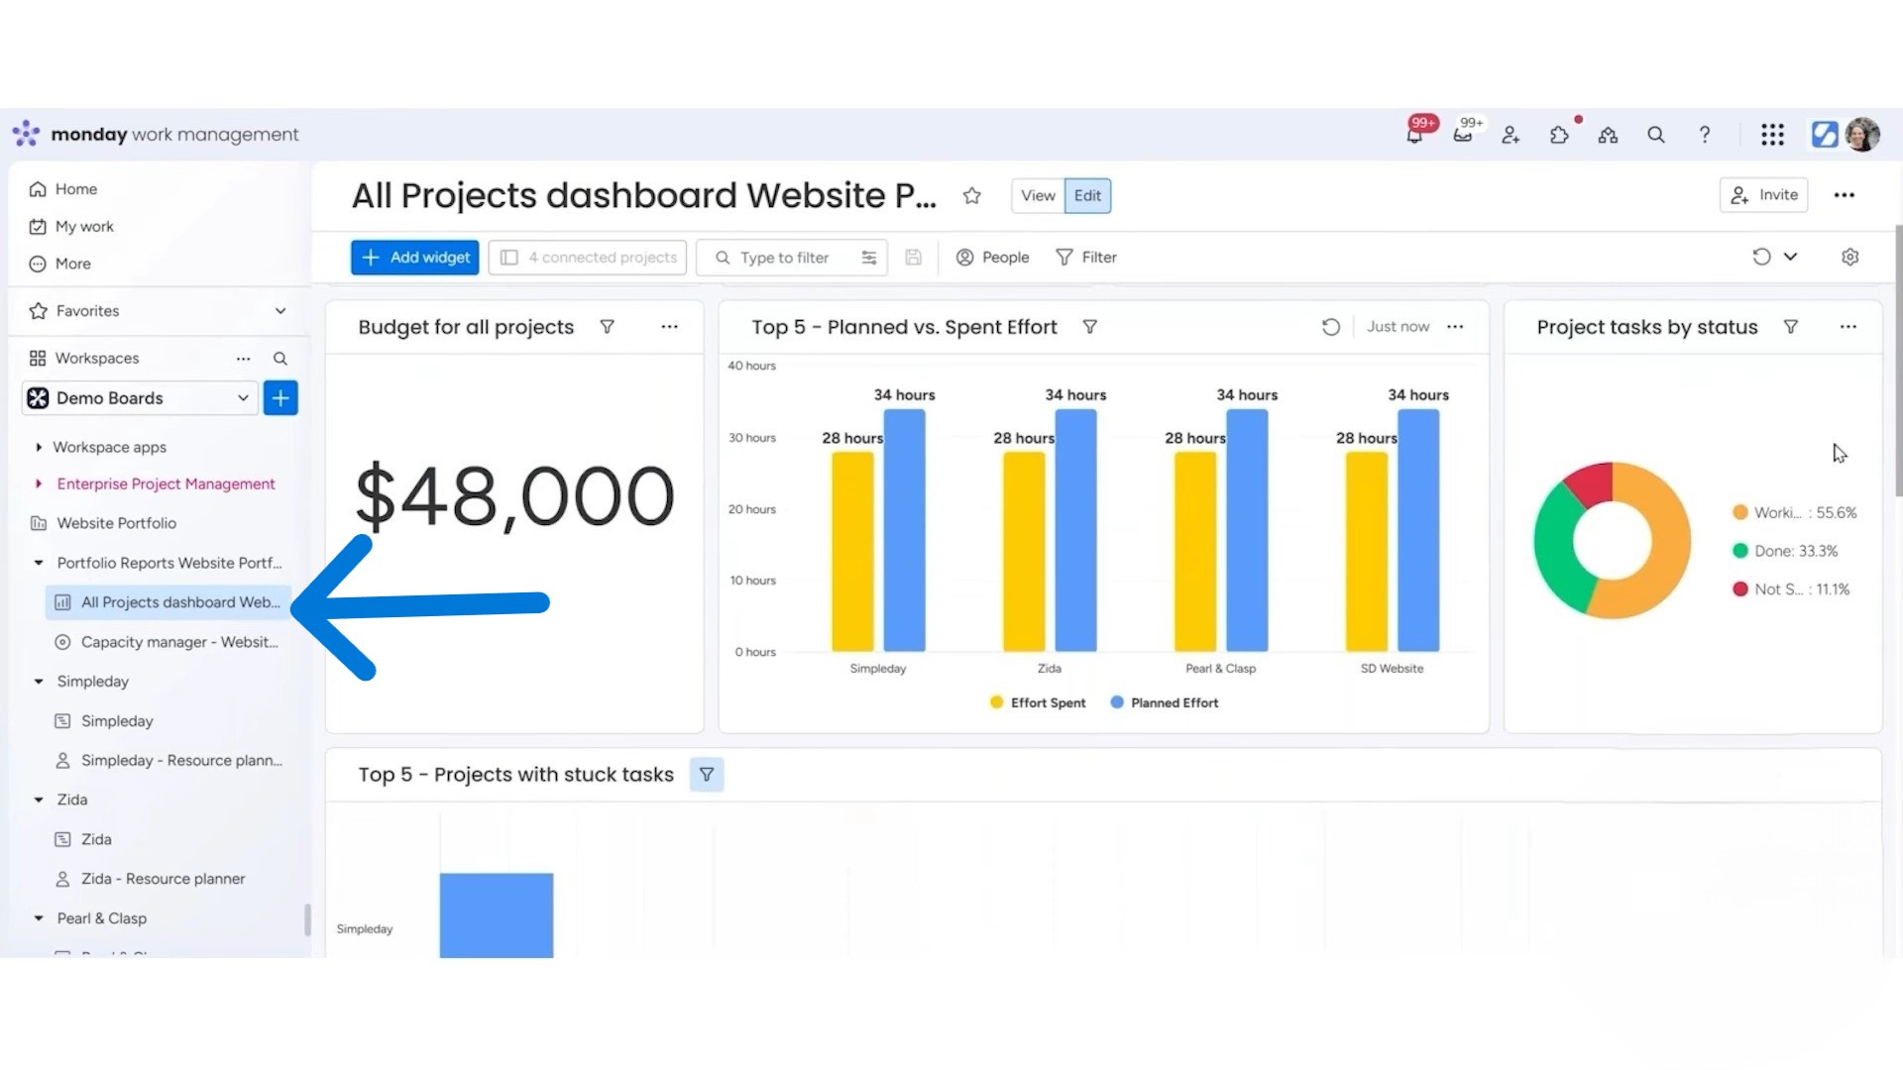Toggle the Not Started 11.1% legend entry
1903x1070 pixels.
[1790, 589]
